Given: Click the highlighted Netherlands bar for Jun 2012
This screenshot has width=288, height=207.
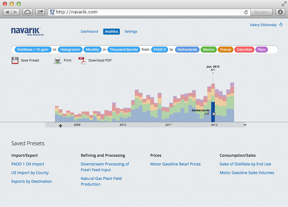Looking at the screenshot, I should click(213, 111).
